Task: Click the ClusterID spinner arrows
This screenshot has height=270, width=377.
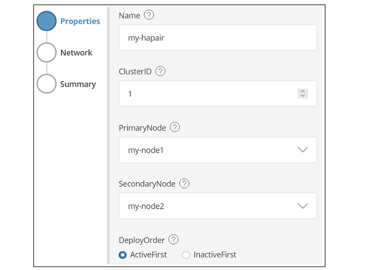Action: coord(303,93)
